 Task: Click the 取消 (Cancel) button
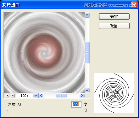114,26
